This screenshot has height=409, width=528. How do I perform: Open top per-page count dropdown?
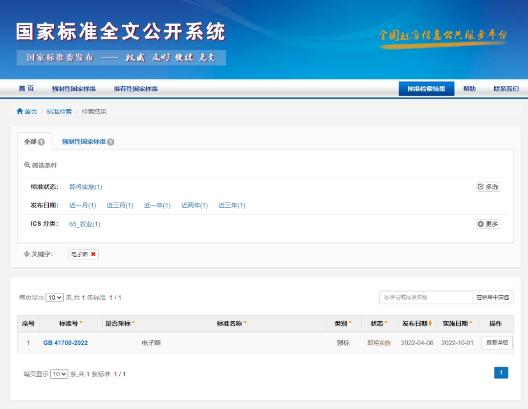(x=55, y=297)
